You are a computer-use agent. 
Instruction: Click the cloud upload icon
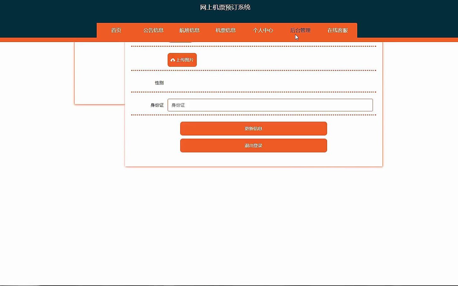pyautogui.click(x=173, y=60)
